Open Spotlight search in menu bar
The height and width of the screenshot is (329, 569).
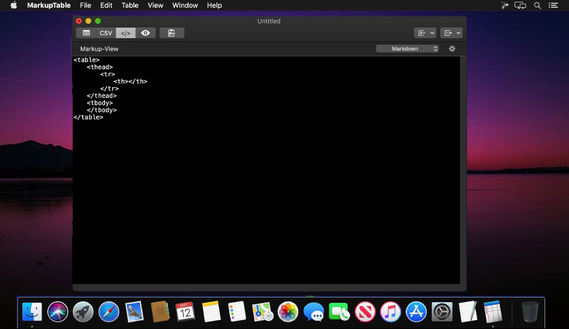coord(538,5)
